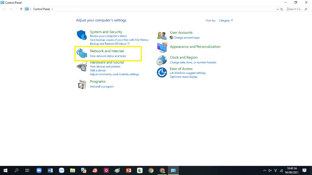Viewport: 312px width, 175px height.
Task: Expand chevron after Control Panel breadcrumb
Action: [x=52, y=9]
